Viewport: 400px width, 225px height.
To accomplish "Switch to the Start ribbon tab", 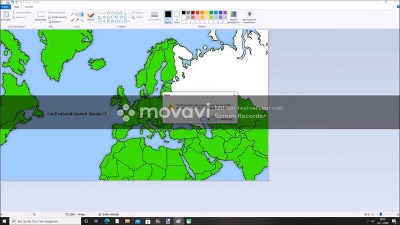I will click(17, 7).
